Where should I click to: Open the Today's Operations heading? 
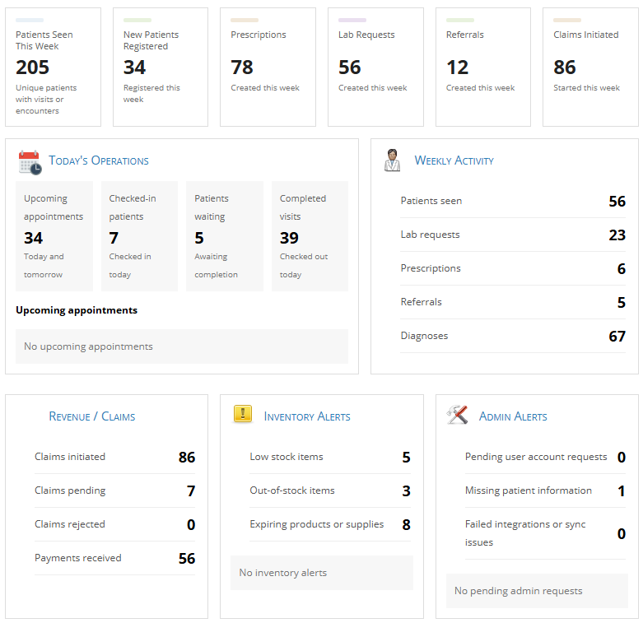tap(99, 160)
